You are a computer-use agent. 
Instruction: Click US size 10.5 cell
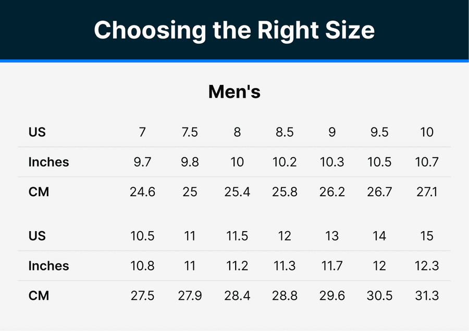pyautogui.click(x=142, y=236)
